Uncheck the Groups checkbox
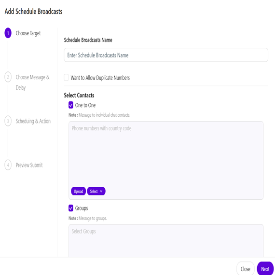This screenshot has width=275, height=275. coord(70,208)
